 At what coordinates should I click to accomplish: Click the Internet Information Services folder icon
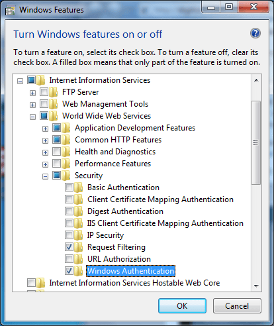tap(41, 80)
